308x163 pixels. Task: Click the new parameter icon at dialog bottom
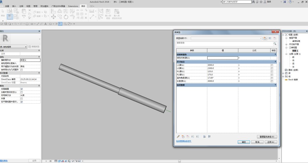click(x=183, y=137)
